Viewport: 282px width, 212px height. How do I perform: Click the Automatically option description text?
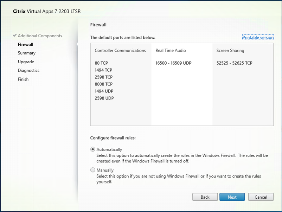tap(182, 158)
